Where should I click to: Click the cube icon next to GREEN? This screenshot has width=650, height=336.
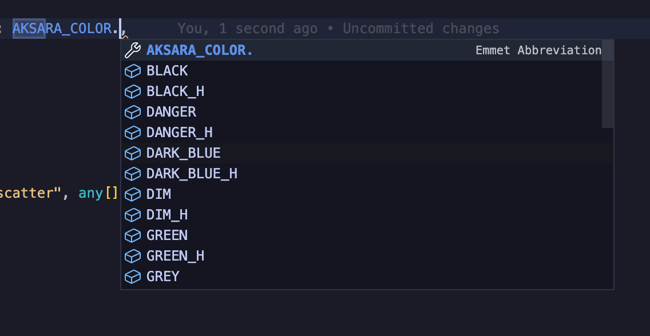tap(133, 235)
